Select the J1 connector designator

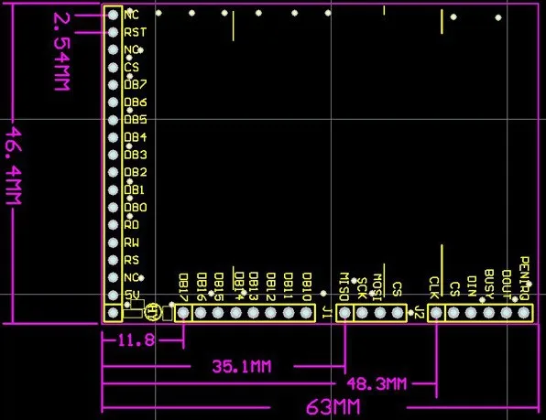[x=326, y=312]
